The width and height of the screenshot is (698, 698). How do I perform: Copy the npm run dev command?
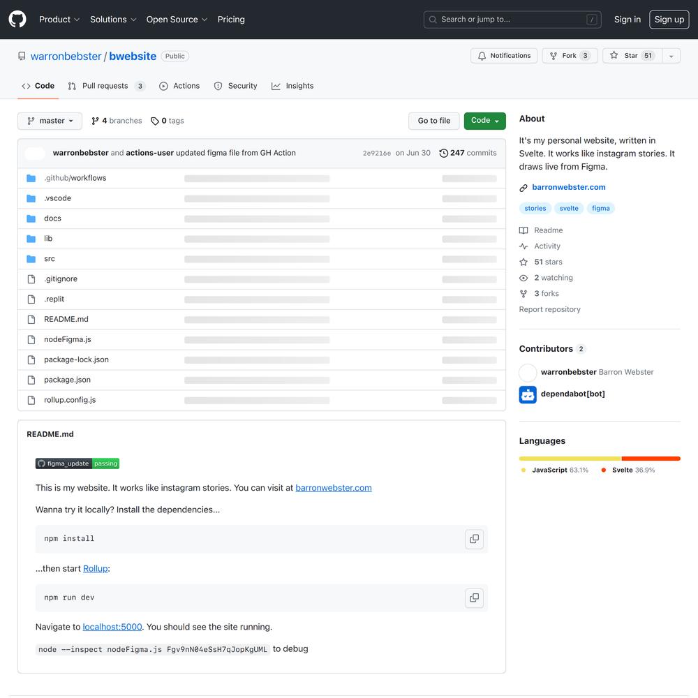[x=474, y=598]
